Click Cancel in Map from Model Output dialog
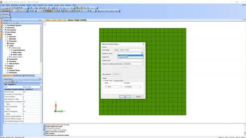This screenshot has width=246, height=138. click(x=138, y=97)
